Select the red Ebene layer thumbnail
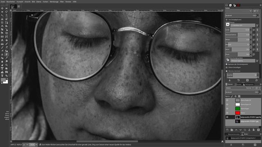The height and width of the screenshot is (147, 262). (x=237, y=113)
